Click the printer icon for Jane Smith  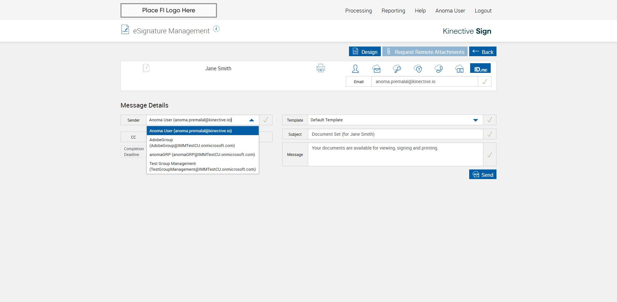(x=320, y=68)
